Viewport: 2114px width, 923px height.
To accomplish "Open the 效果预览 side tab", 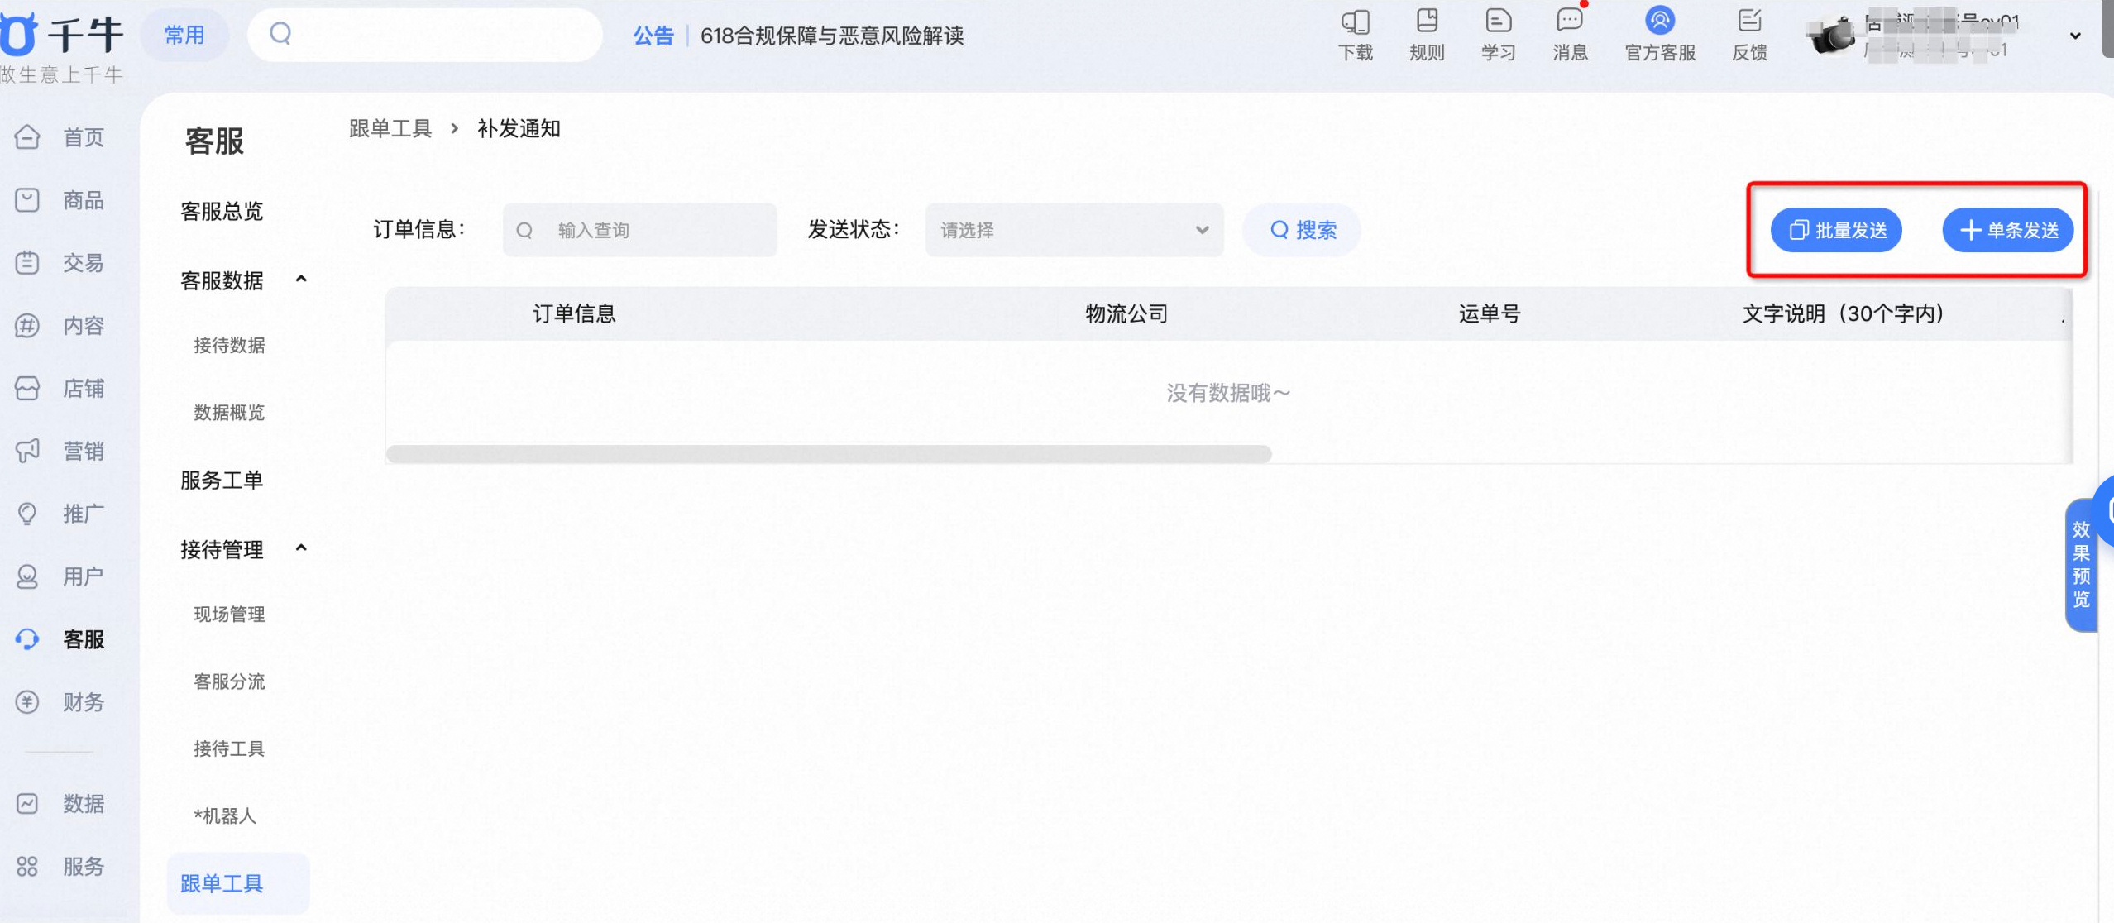I will point(2081,565).
